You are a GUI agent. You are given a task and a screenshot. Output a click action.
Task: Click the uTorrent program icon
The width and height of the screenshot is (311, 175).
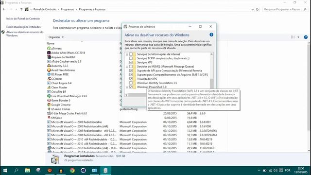[49, 49]
